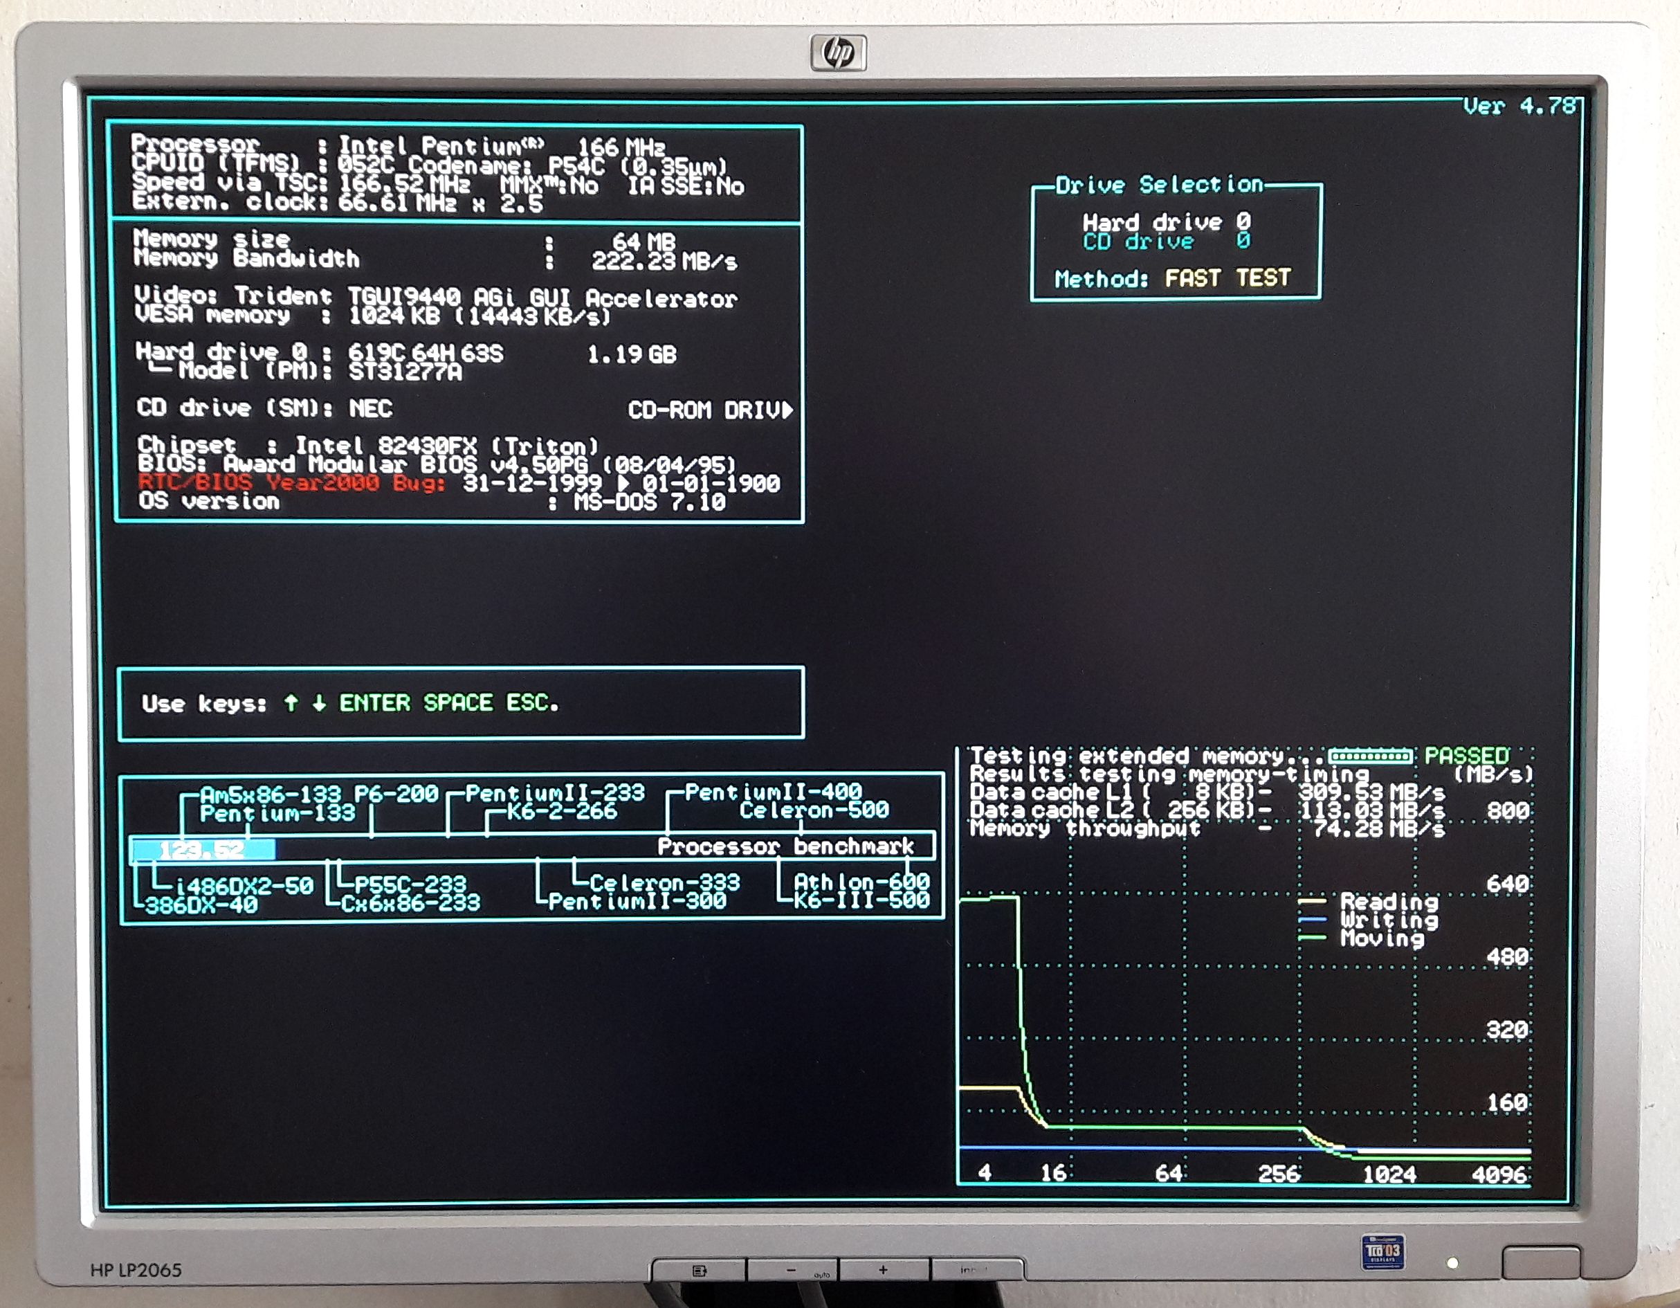This screenshot has height=1308, width=1680.
Task: Click 'Intel 82430FX (Triton)' chipset text
Action: point(447,446)
